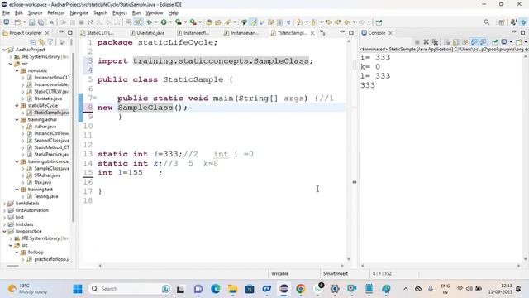Click the Remove Launch X icon in Console
This screenshot has width=529, height=298.
tap(427, 42)
